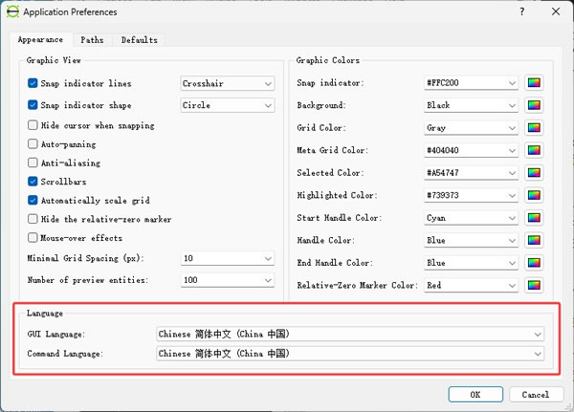Switch to the Appearance tab
The height and width of the screenshot is (412, 574).
point(40,39)
